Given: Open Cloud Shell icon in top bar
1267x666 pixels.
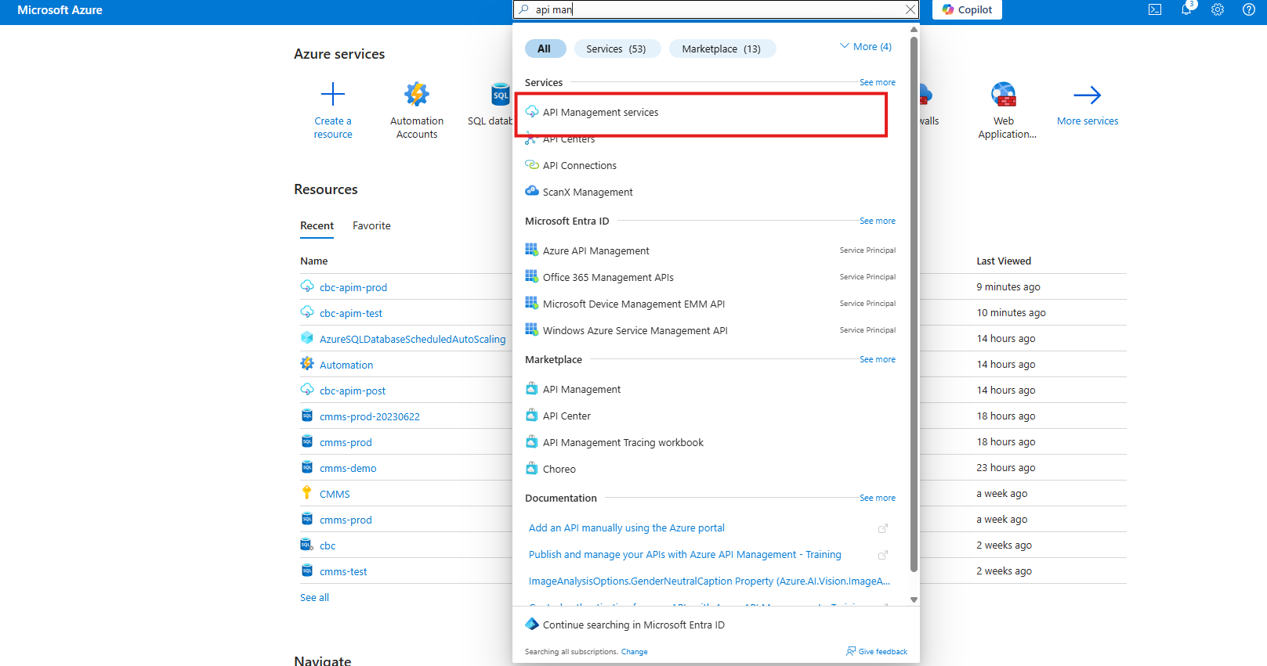Looking at the screenshot, I should point(1154,10).
